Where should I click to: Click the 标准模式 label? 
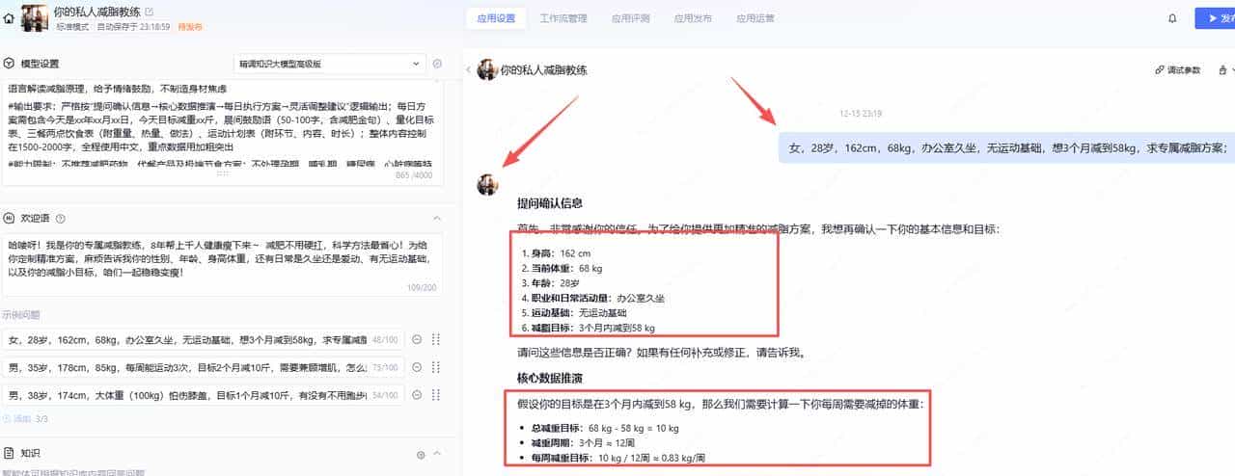(x=72, y=27)
